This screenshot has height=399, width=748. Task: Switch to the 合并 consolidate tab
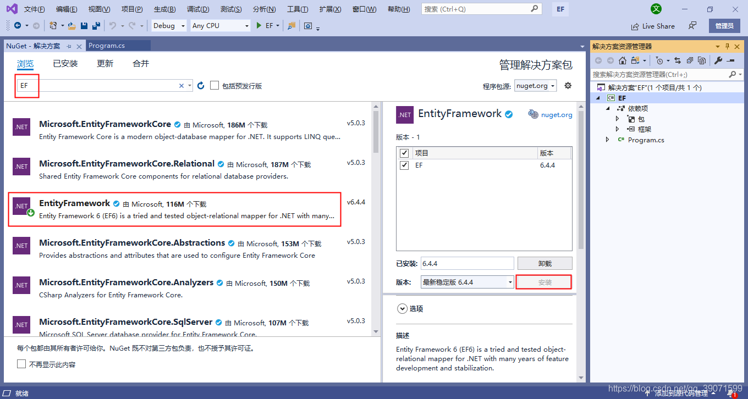point(141,64)
